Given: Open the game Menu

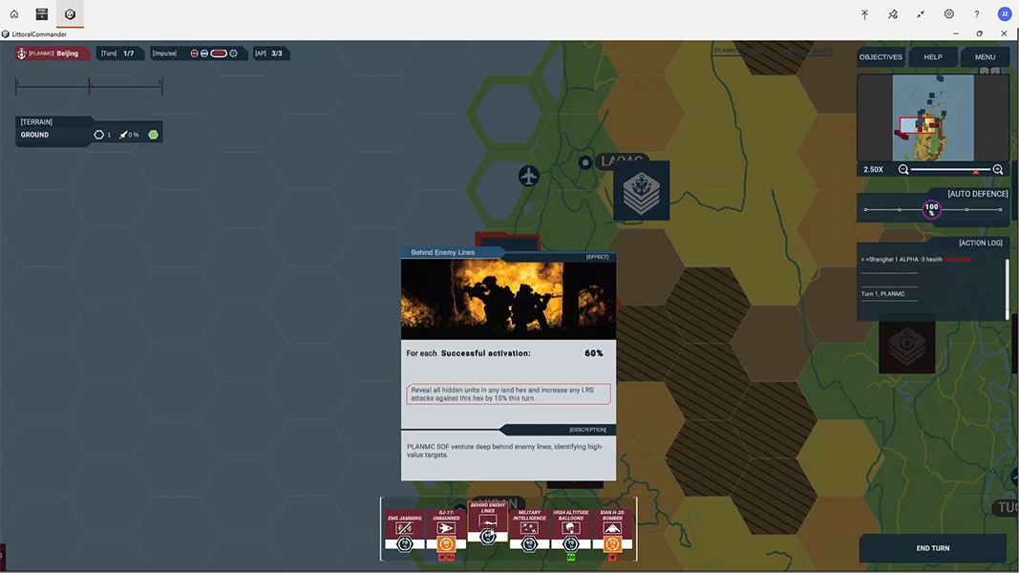Looking at the screenshot, I should point(985,57).
